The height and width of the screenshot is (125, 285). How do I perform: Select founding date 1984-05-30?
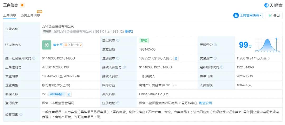(147, 49)
